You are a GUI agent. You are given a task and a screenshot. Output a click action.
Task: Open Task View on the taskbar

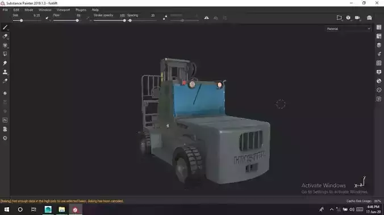click(x=34, y=209)
